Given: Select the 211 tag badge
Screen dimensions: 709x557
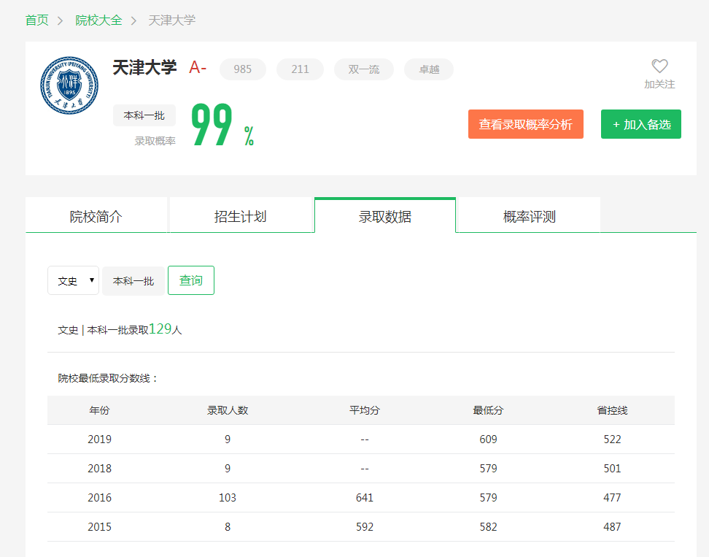Looking at the screenshot, I should pyautogui.click(x=301, y=69).
